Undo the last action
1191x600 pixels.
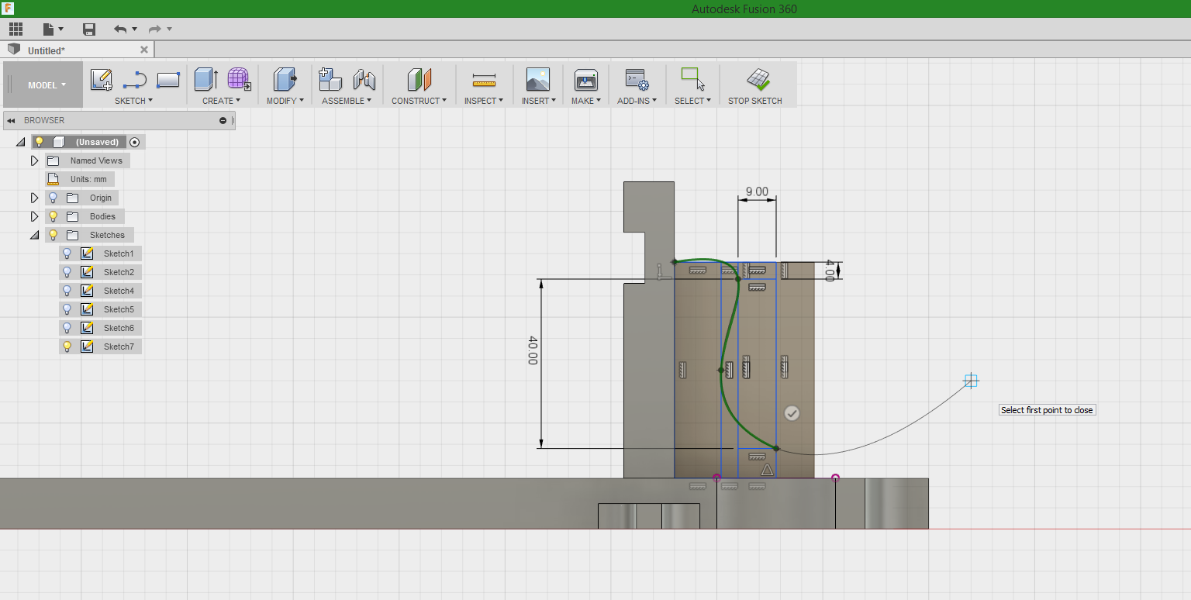(x=120, y=29)
